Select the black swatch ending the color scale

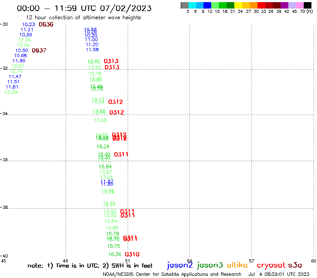(x=308, y=5)
